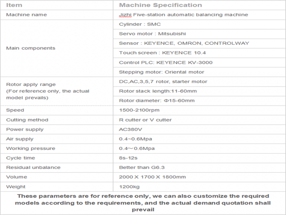Select the '1200kg' weight value
The image size is (286, 215).
coord(129,187)
